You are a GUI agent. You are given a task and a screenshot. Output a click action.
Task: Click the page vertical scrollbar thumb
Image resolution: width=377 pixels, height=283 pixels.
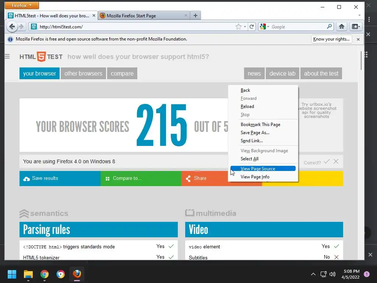(361, 61)
